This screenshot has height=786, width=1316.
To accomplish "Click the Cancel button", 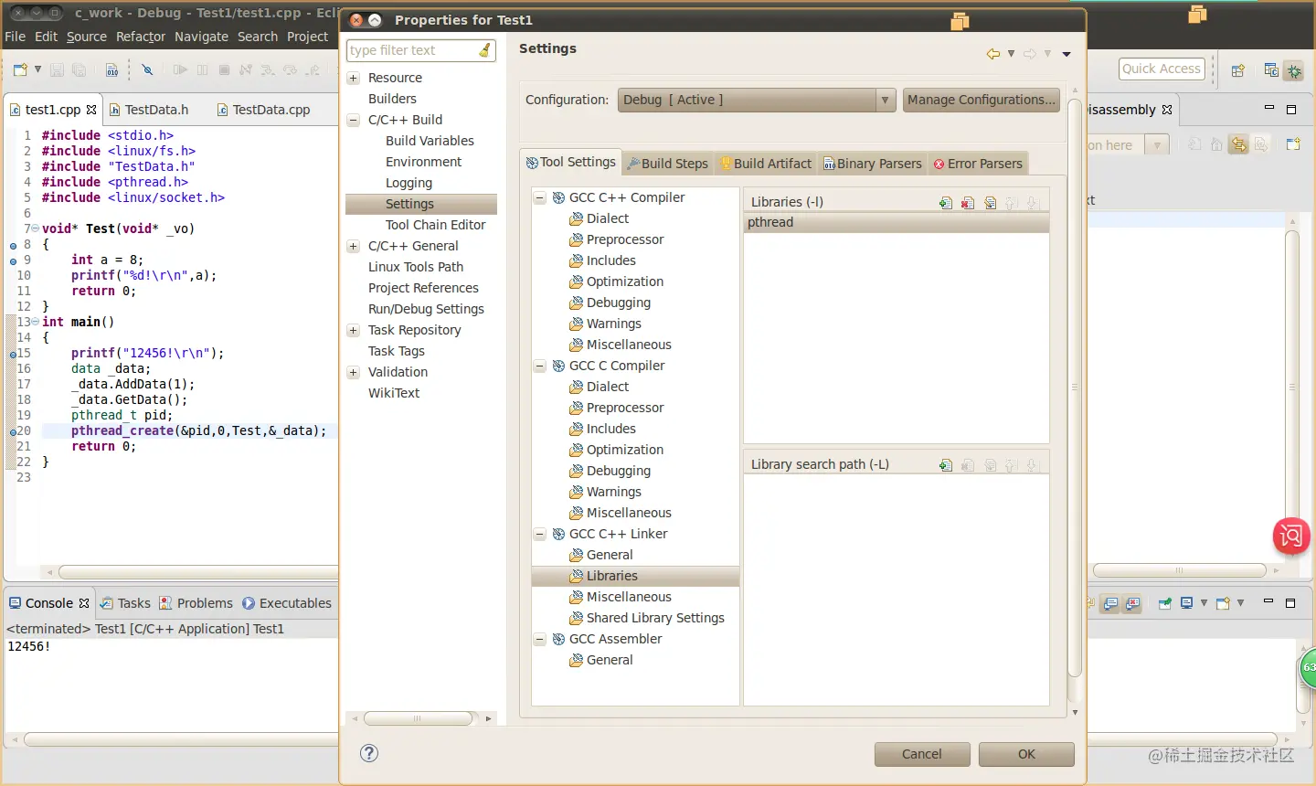I will 921,754.
